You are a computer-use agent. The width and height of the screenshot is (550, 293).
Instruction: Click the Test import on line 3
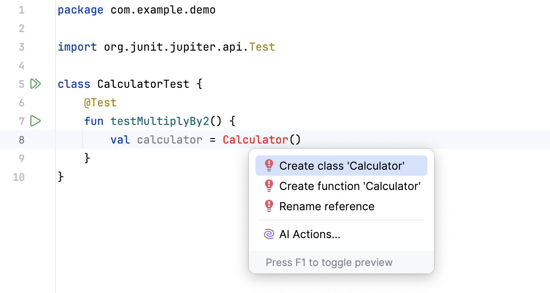(x=262, y=47)
